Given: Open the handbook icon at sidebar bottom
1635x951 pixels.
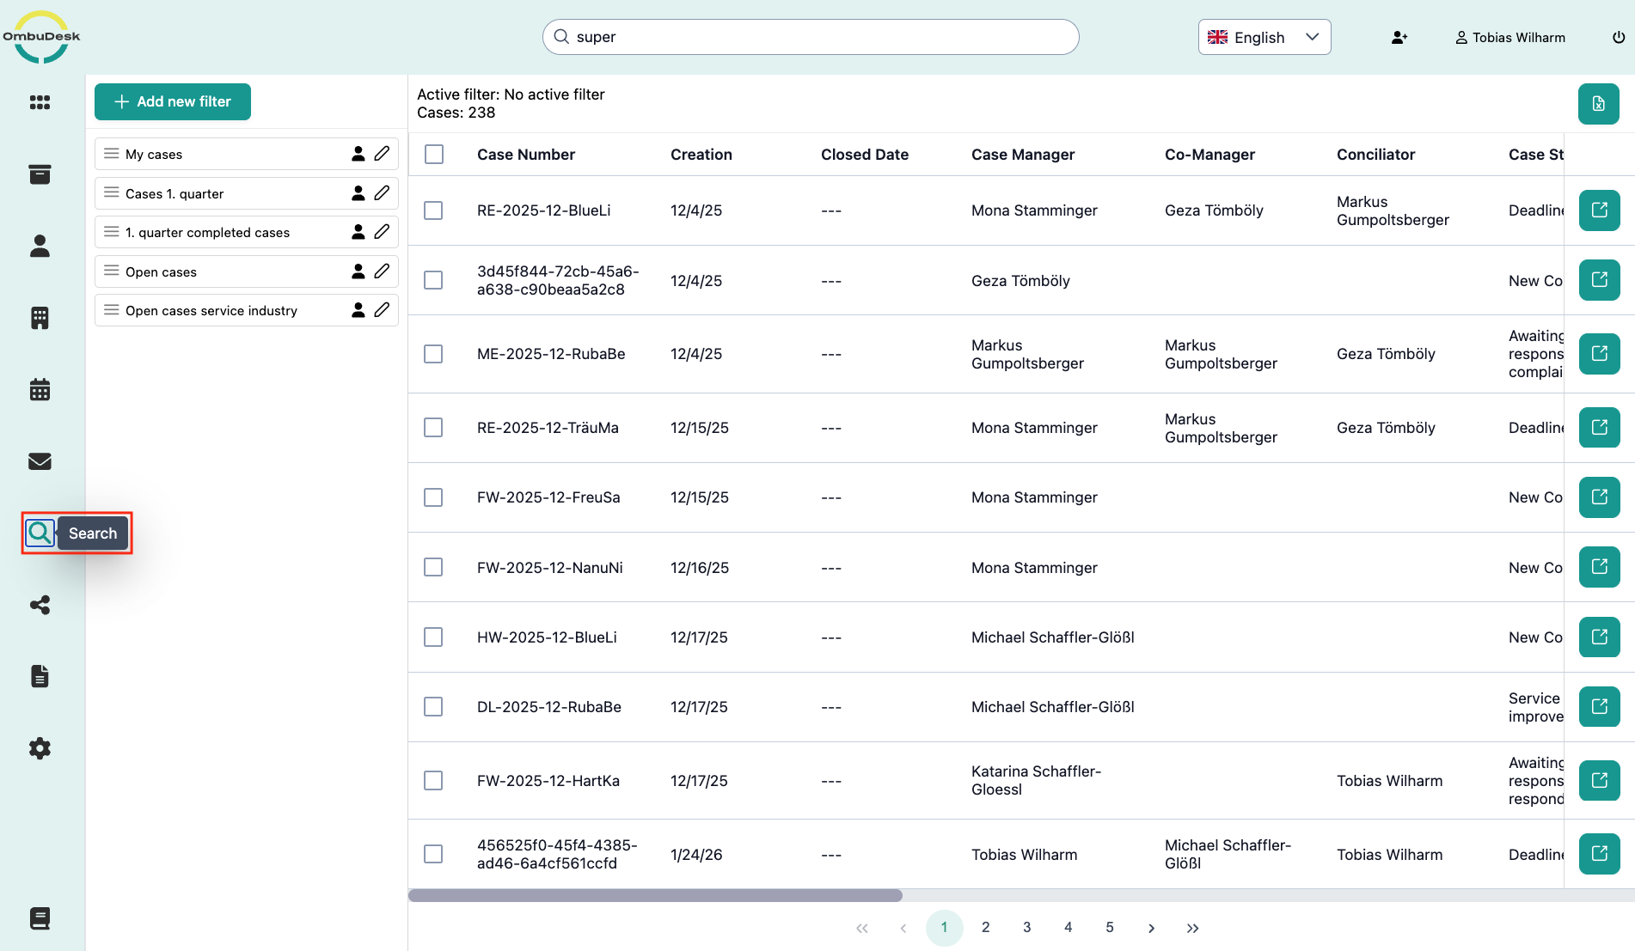Looking at the screenshot, I should pos(40,918).
